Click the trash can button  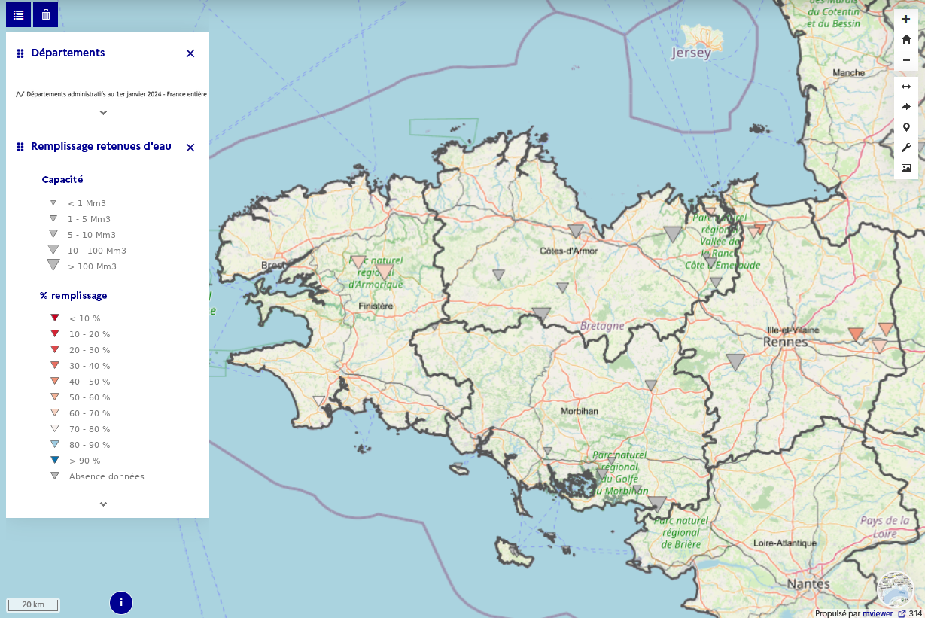[46, 14]
